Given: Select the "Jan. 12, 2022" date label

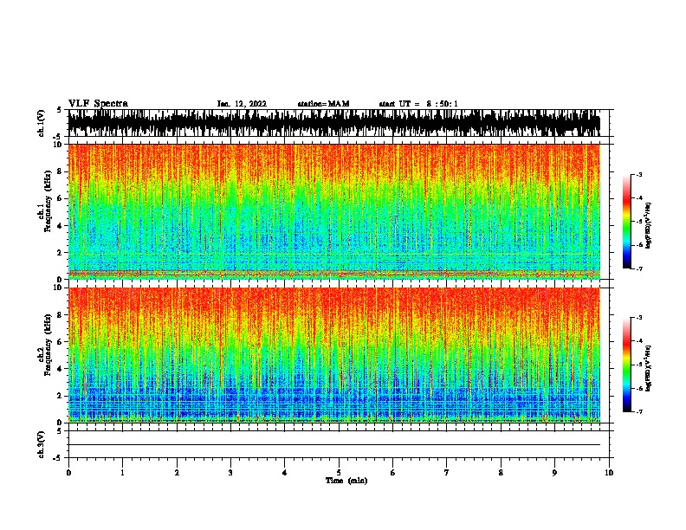Looking at the screenshot, I should [242, 104].
